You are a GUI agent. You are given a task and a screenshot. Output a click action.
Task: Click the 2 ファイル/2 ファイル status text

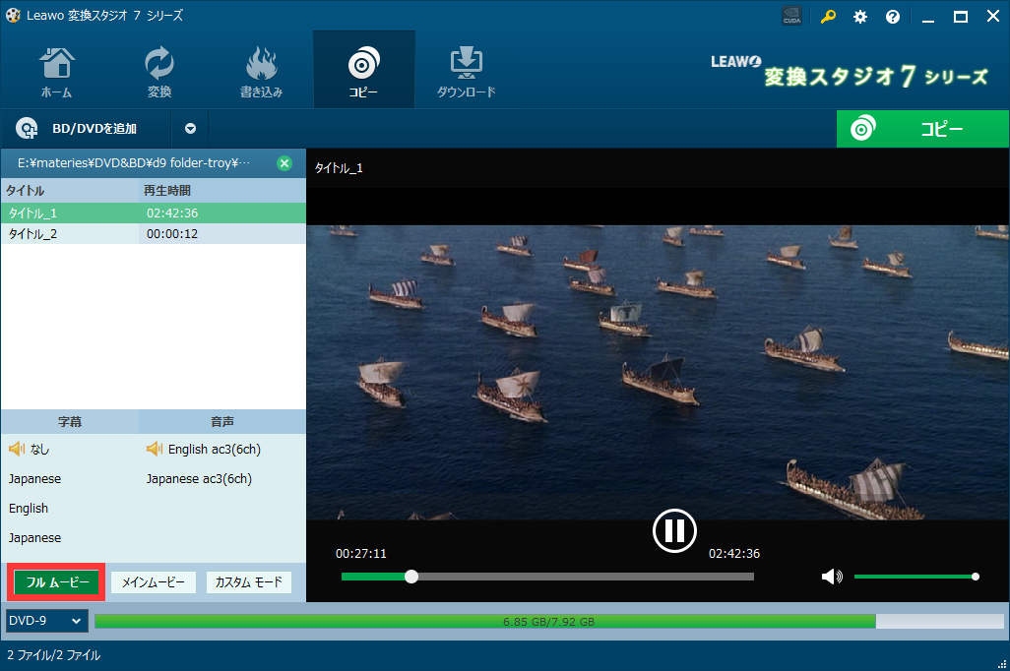(x=54, y=655)
